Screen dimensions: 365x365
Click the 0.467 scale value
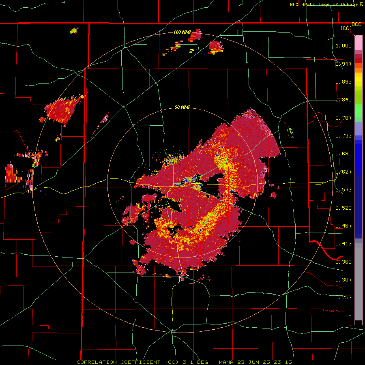(344, 226)
